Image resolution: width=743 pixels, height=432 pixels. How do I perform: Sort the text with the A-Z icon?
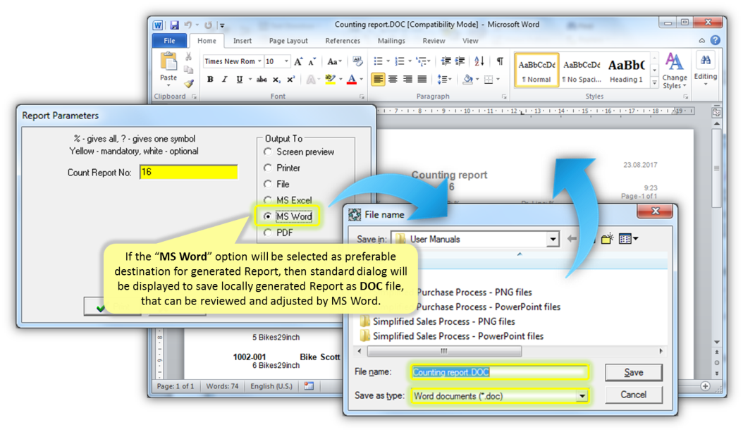[479, 61]
